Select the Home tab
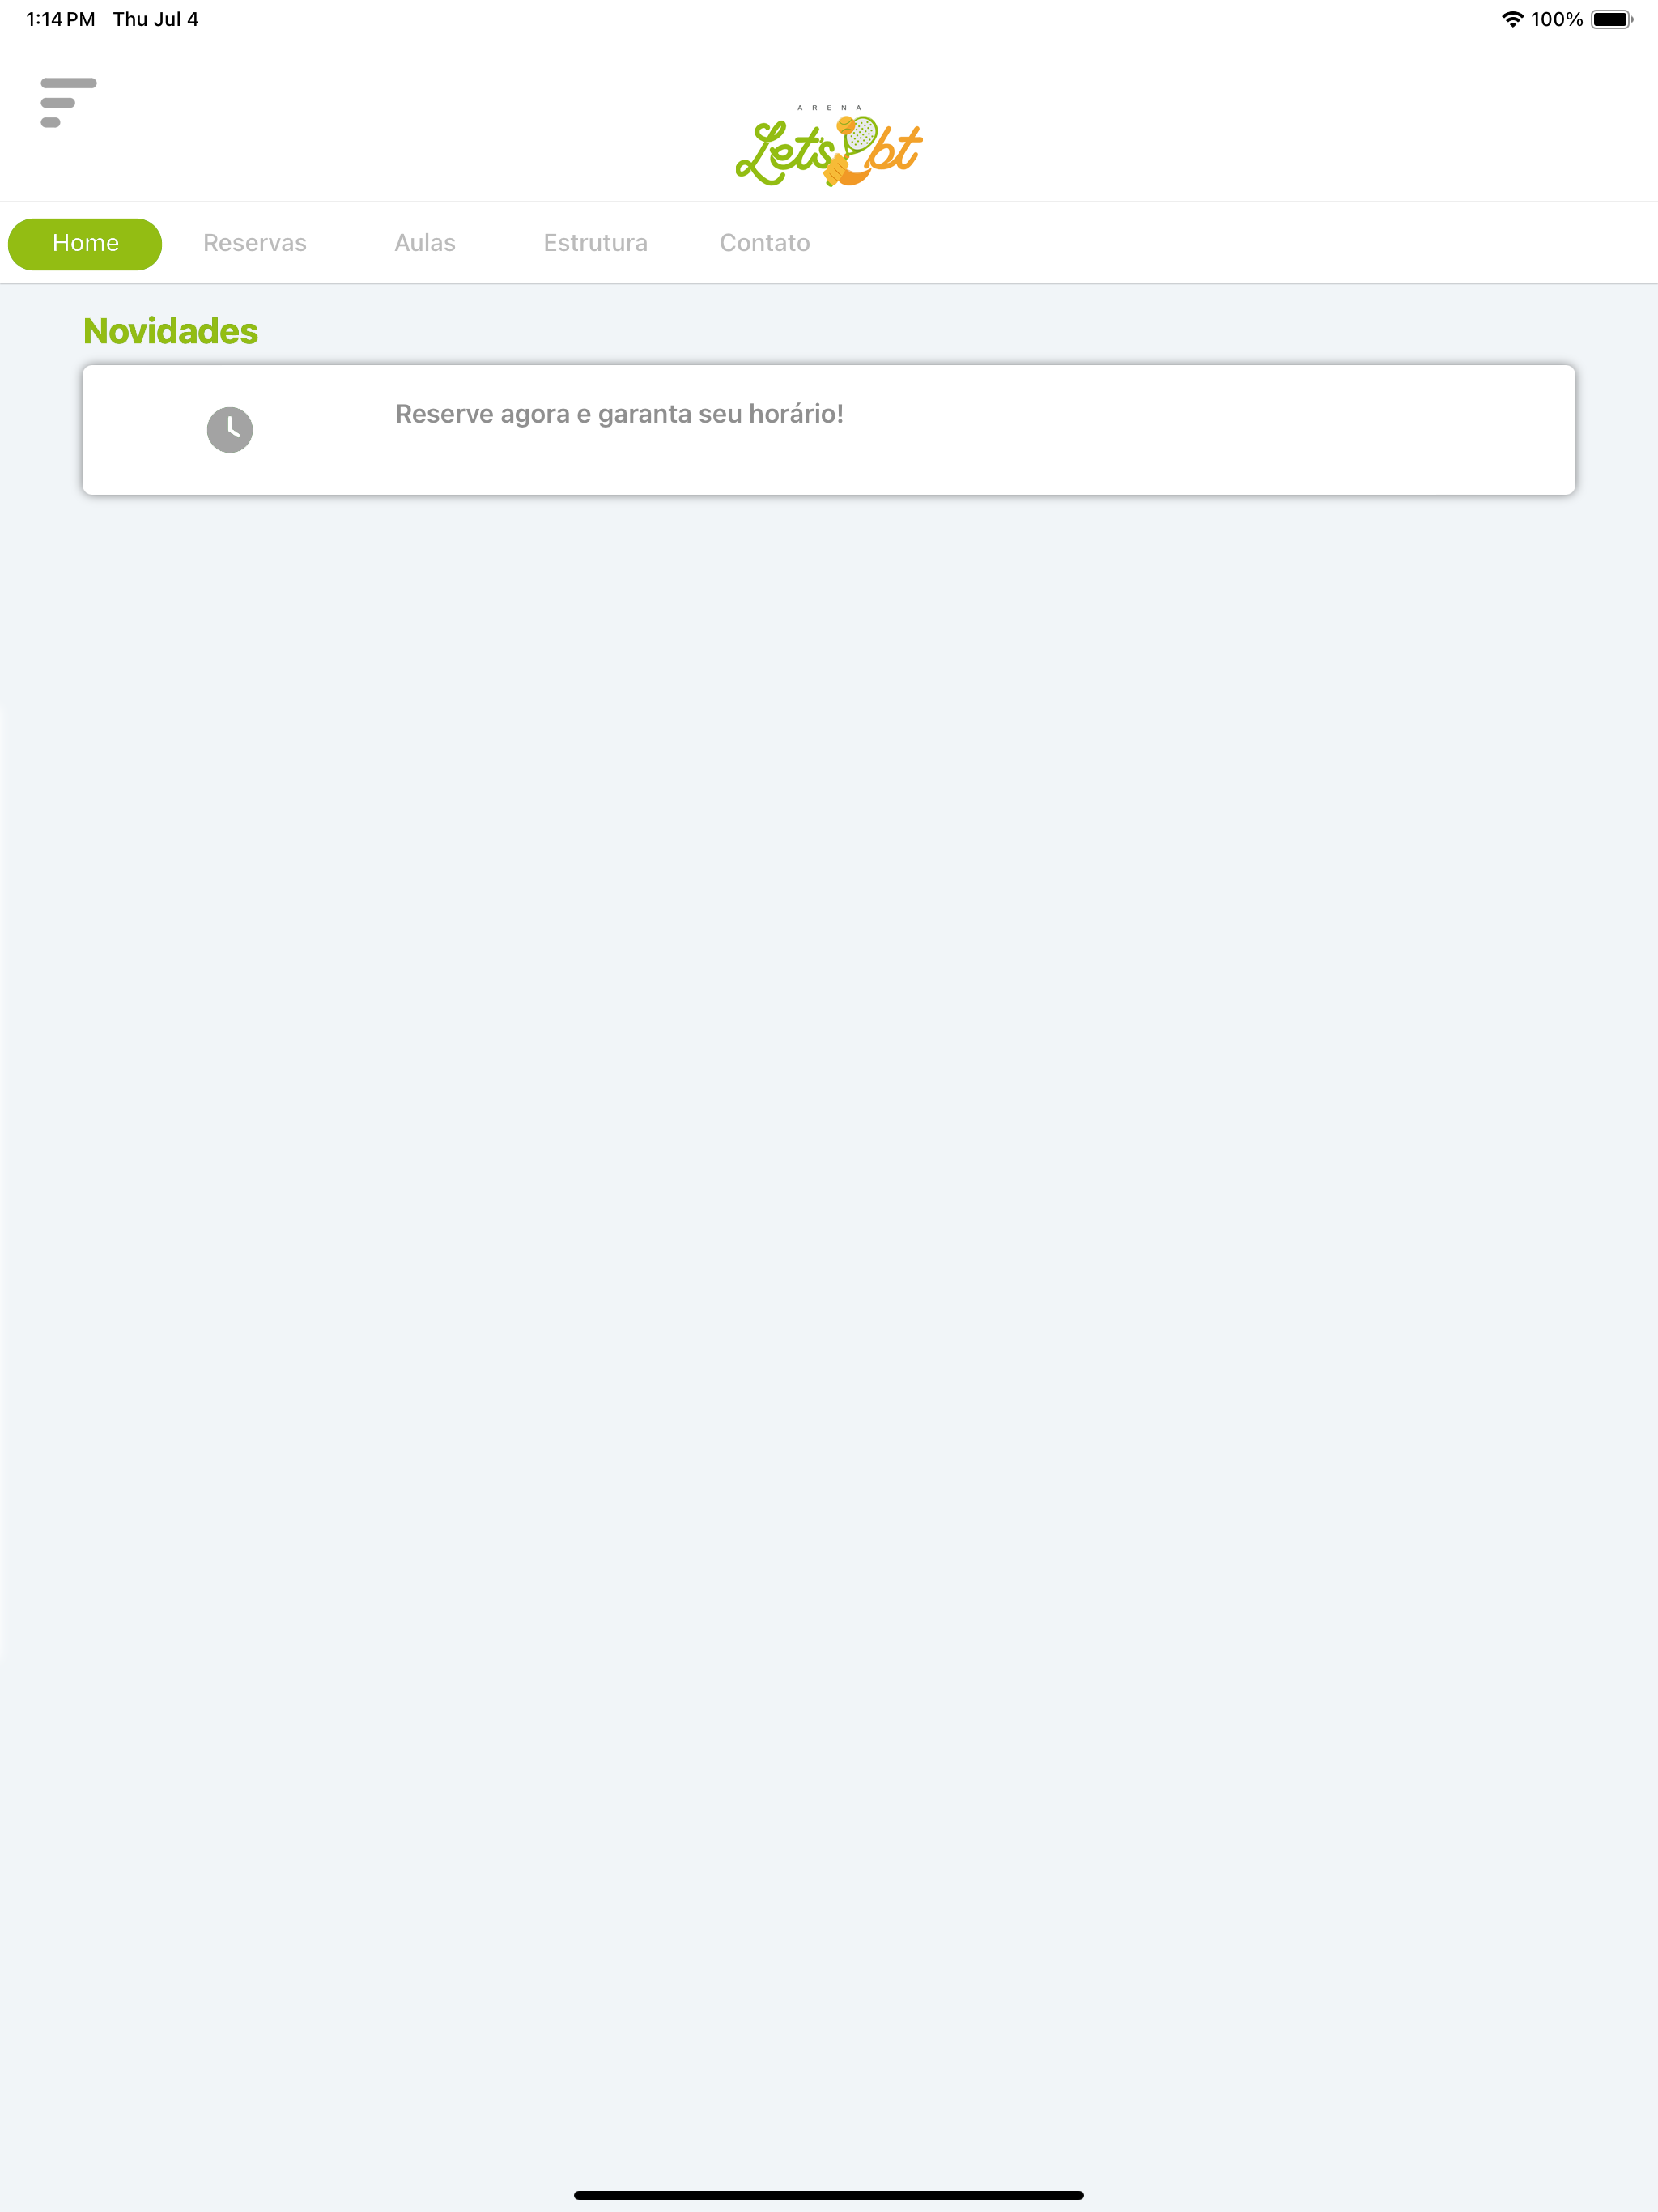The height and width of the screenshot is (2212, 1658). pyautogui.click(x=85, y=244)
